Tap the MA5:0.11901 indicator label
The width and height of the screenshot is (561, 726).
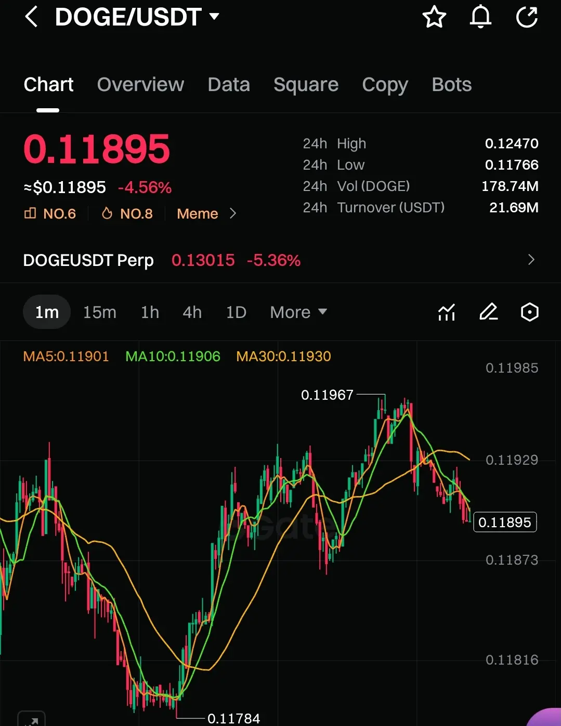tap(66, 356)
